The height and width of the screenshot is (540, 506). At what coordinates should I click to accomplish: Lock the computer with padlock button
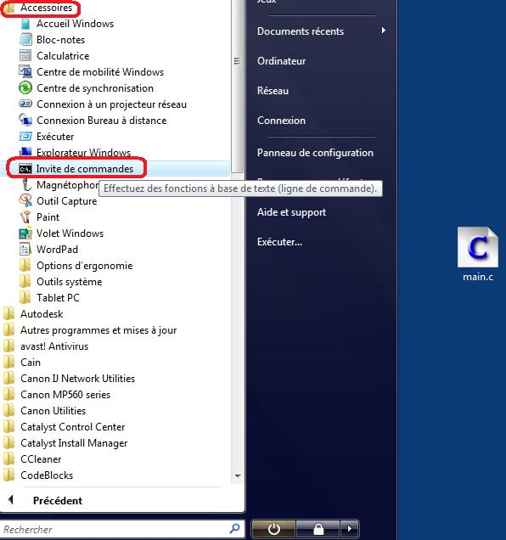pyautogui.click(x=318, y=529)
